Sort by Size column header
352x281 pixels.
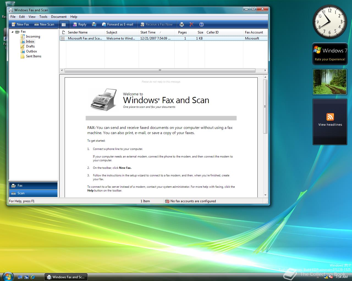point(197,32)
